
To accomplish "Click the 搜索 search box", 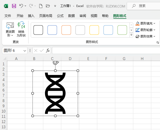I will coord(143,6).
